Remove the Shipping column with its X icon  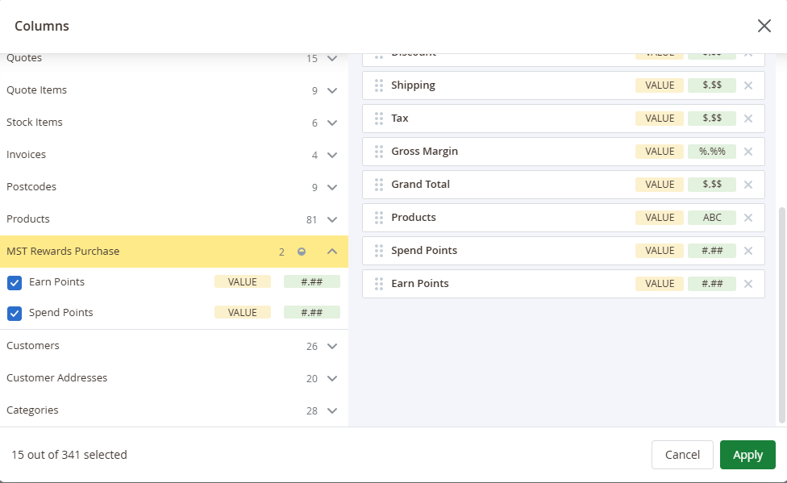tap(747, 85)
